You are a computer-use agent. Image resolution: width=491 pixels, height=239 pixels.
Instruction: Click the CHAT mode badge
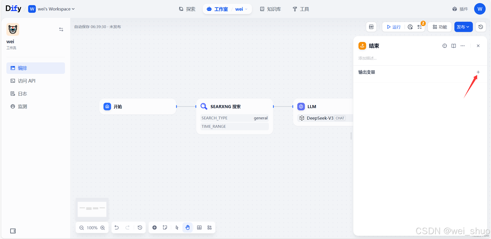pyautogui.click(x=340, y=118)
